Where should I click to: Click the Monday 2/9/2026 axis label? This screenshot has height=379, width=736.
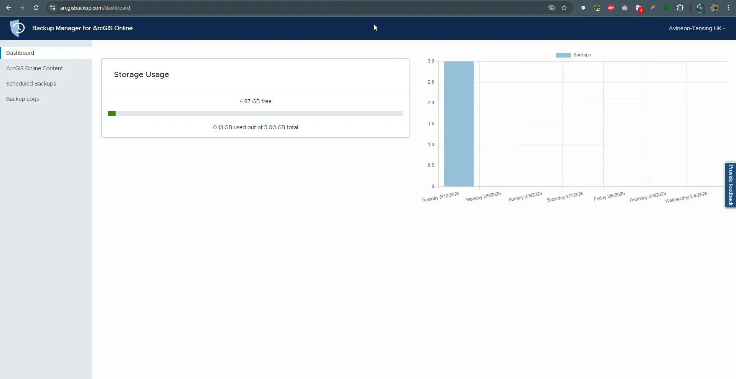click(484, 197)
